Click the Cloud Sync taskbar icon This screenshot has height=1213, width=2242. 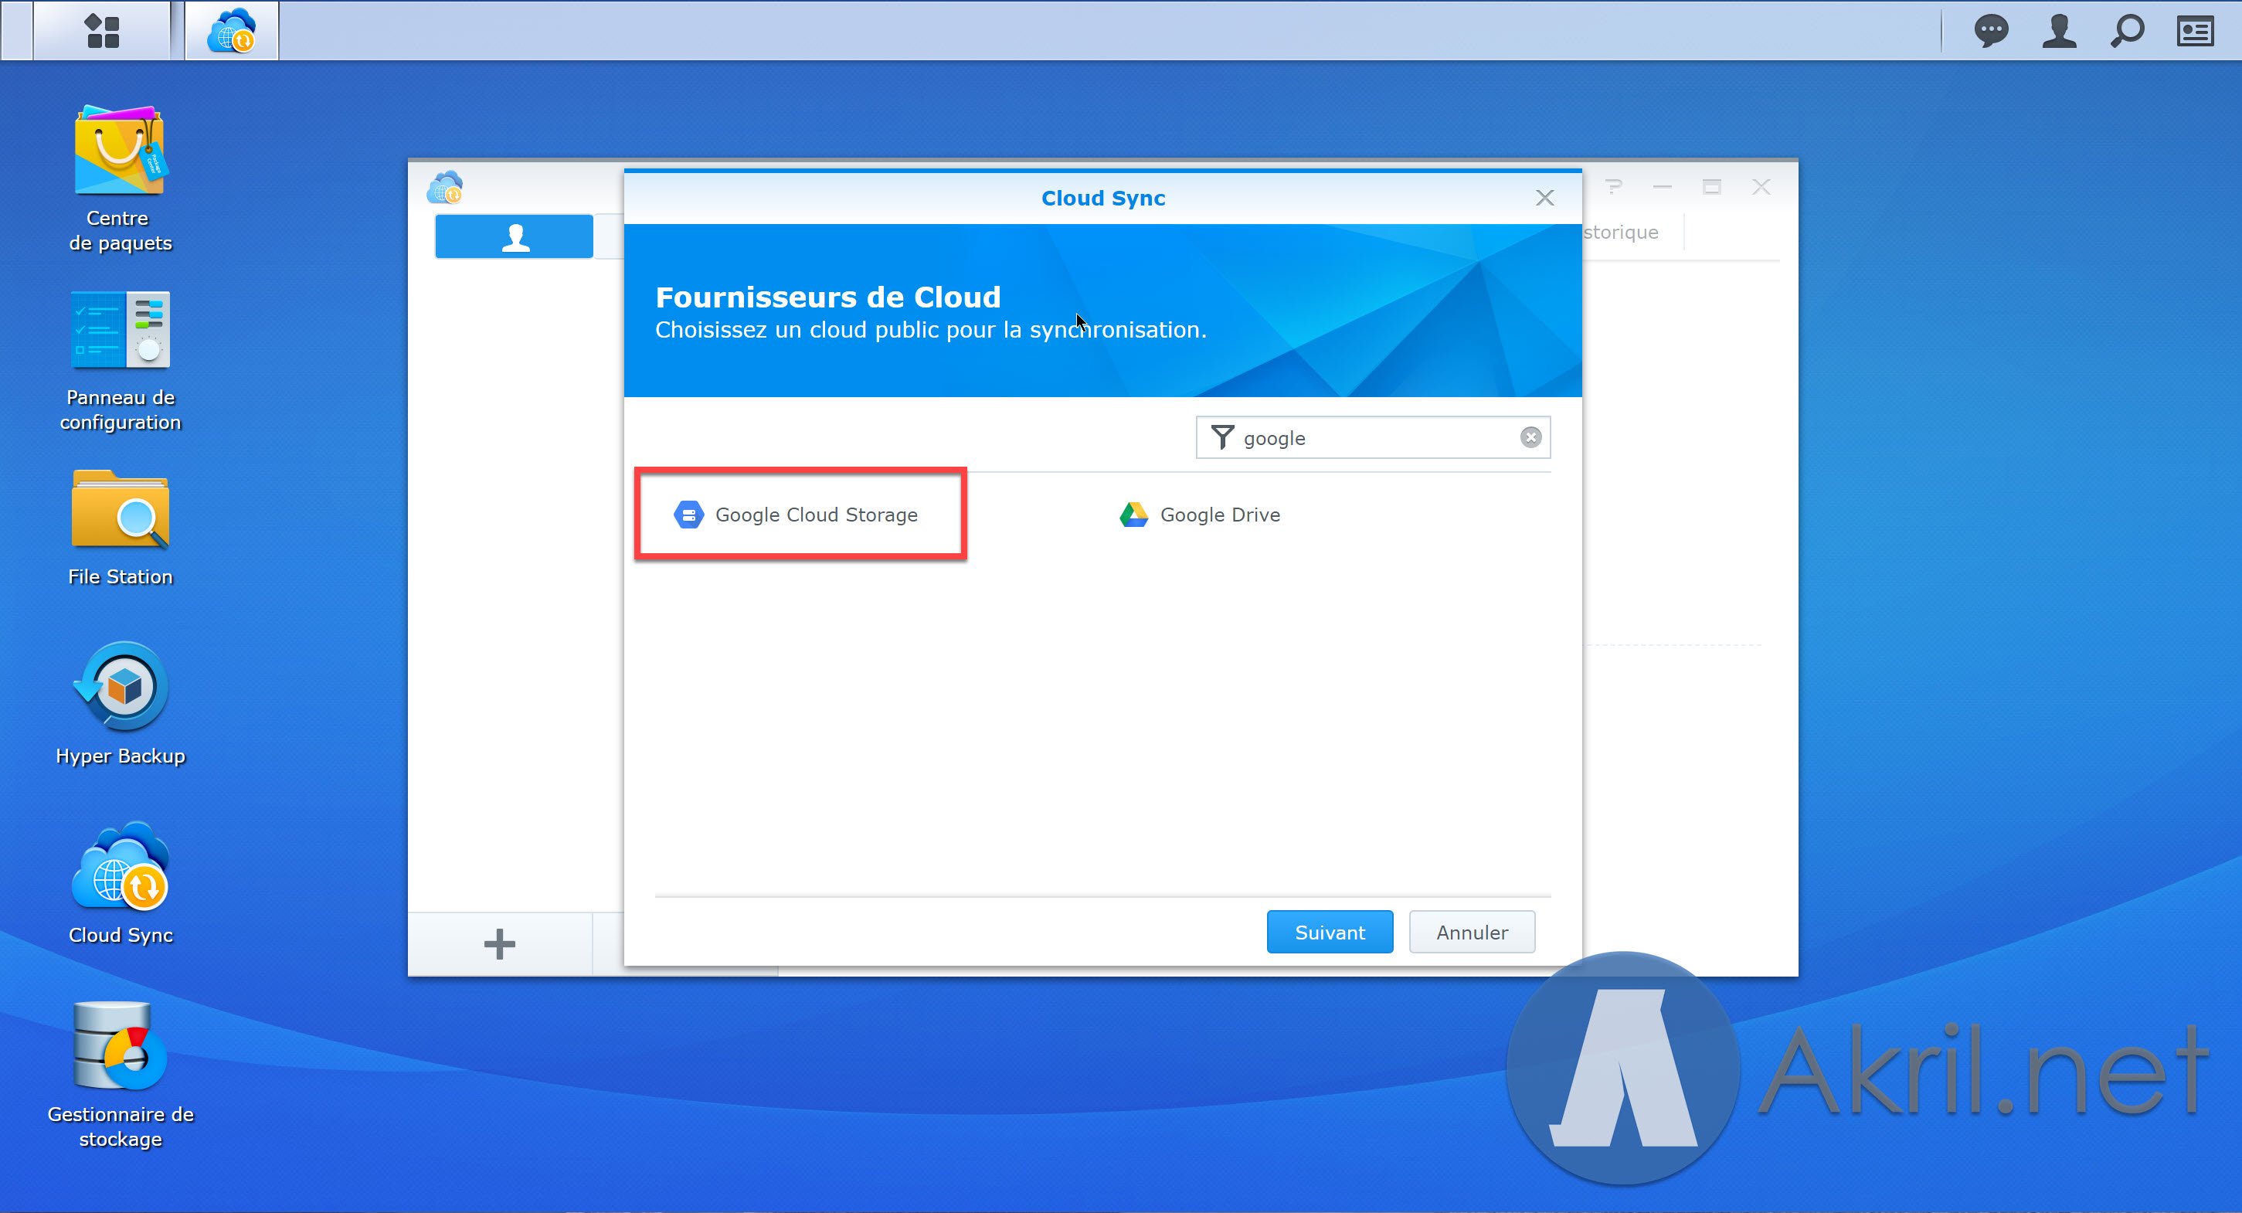[x=232, y=32]
